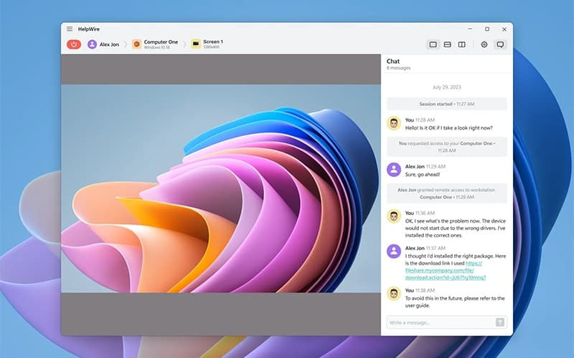Click the 'Sure, go ahead!' message
574x358 pixels.
[423, 175]
